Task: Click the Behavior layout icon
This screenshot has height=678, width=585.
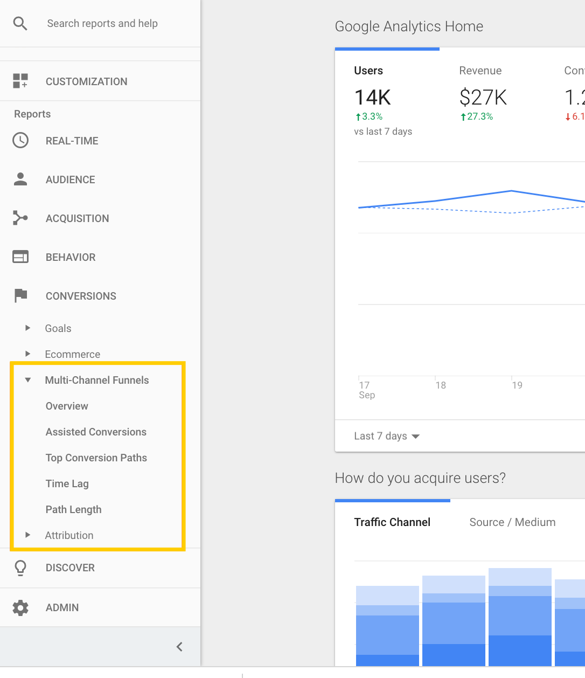Action: 20,257
